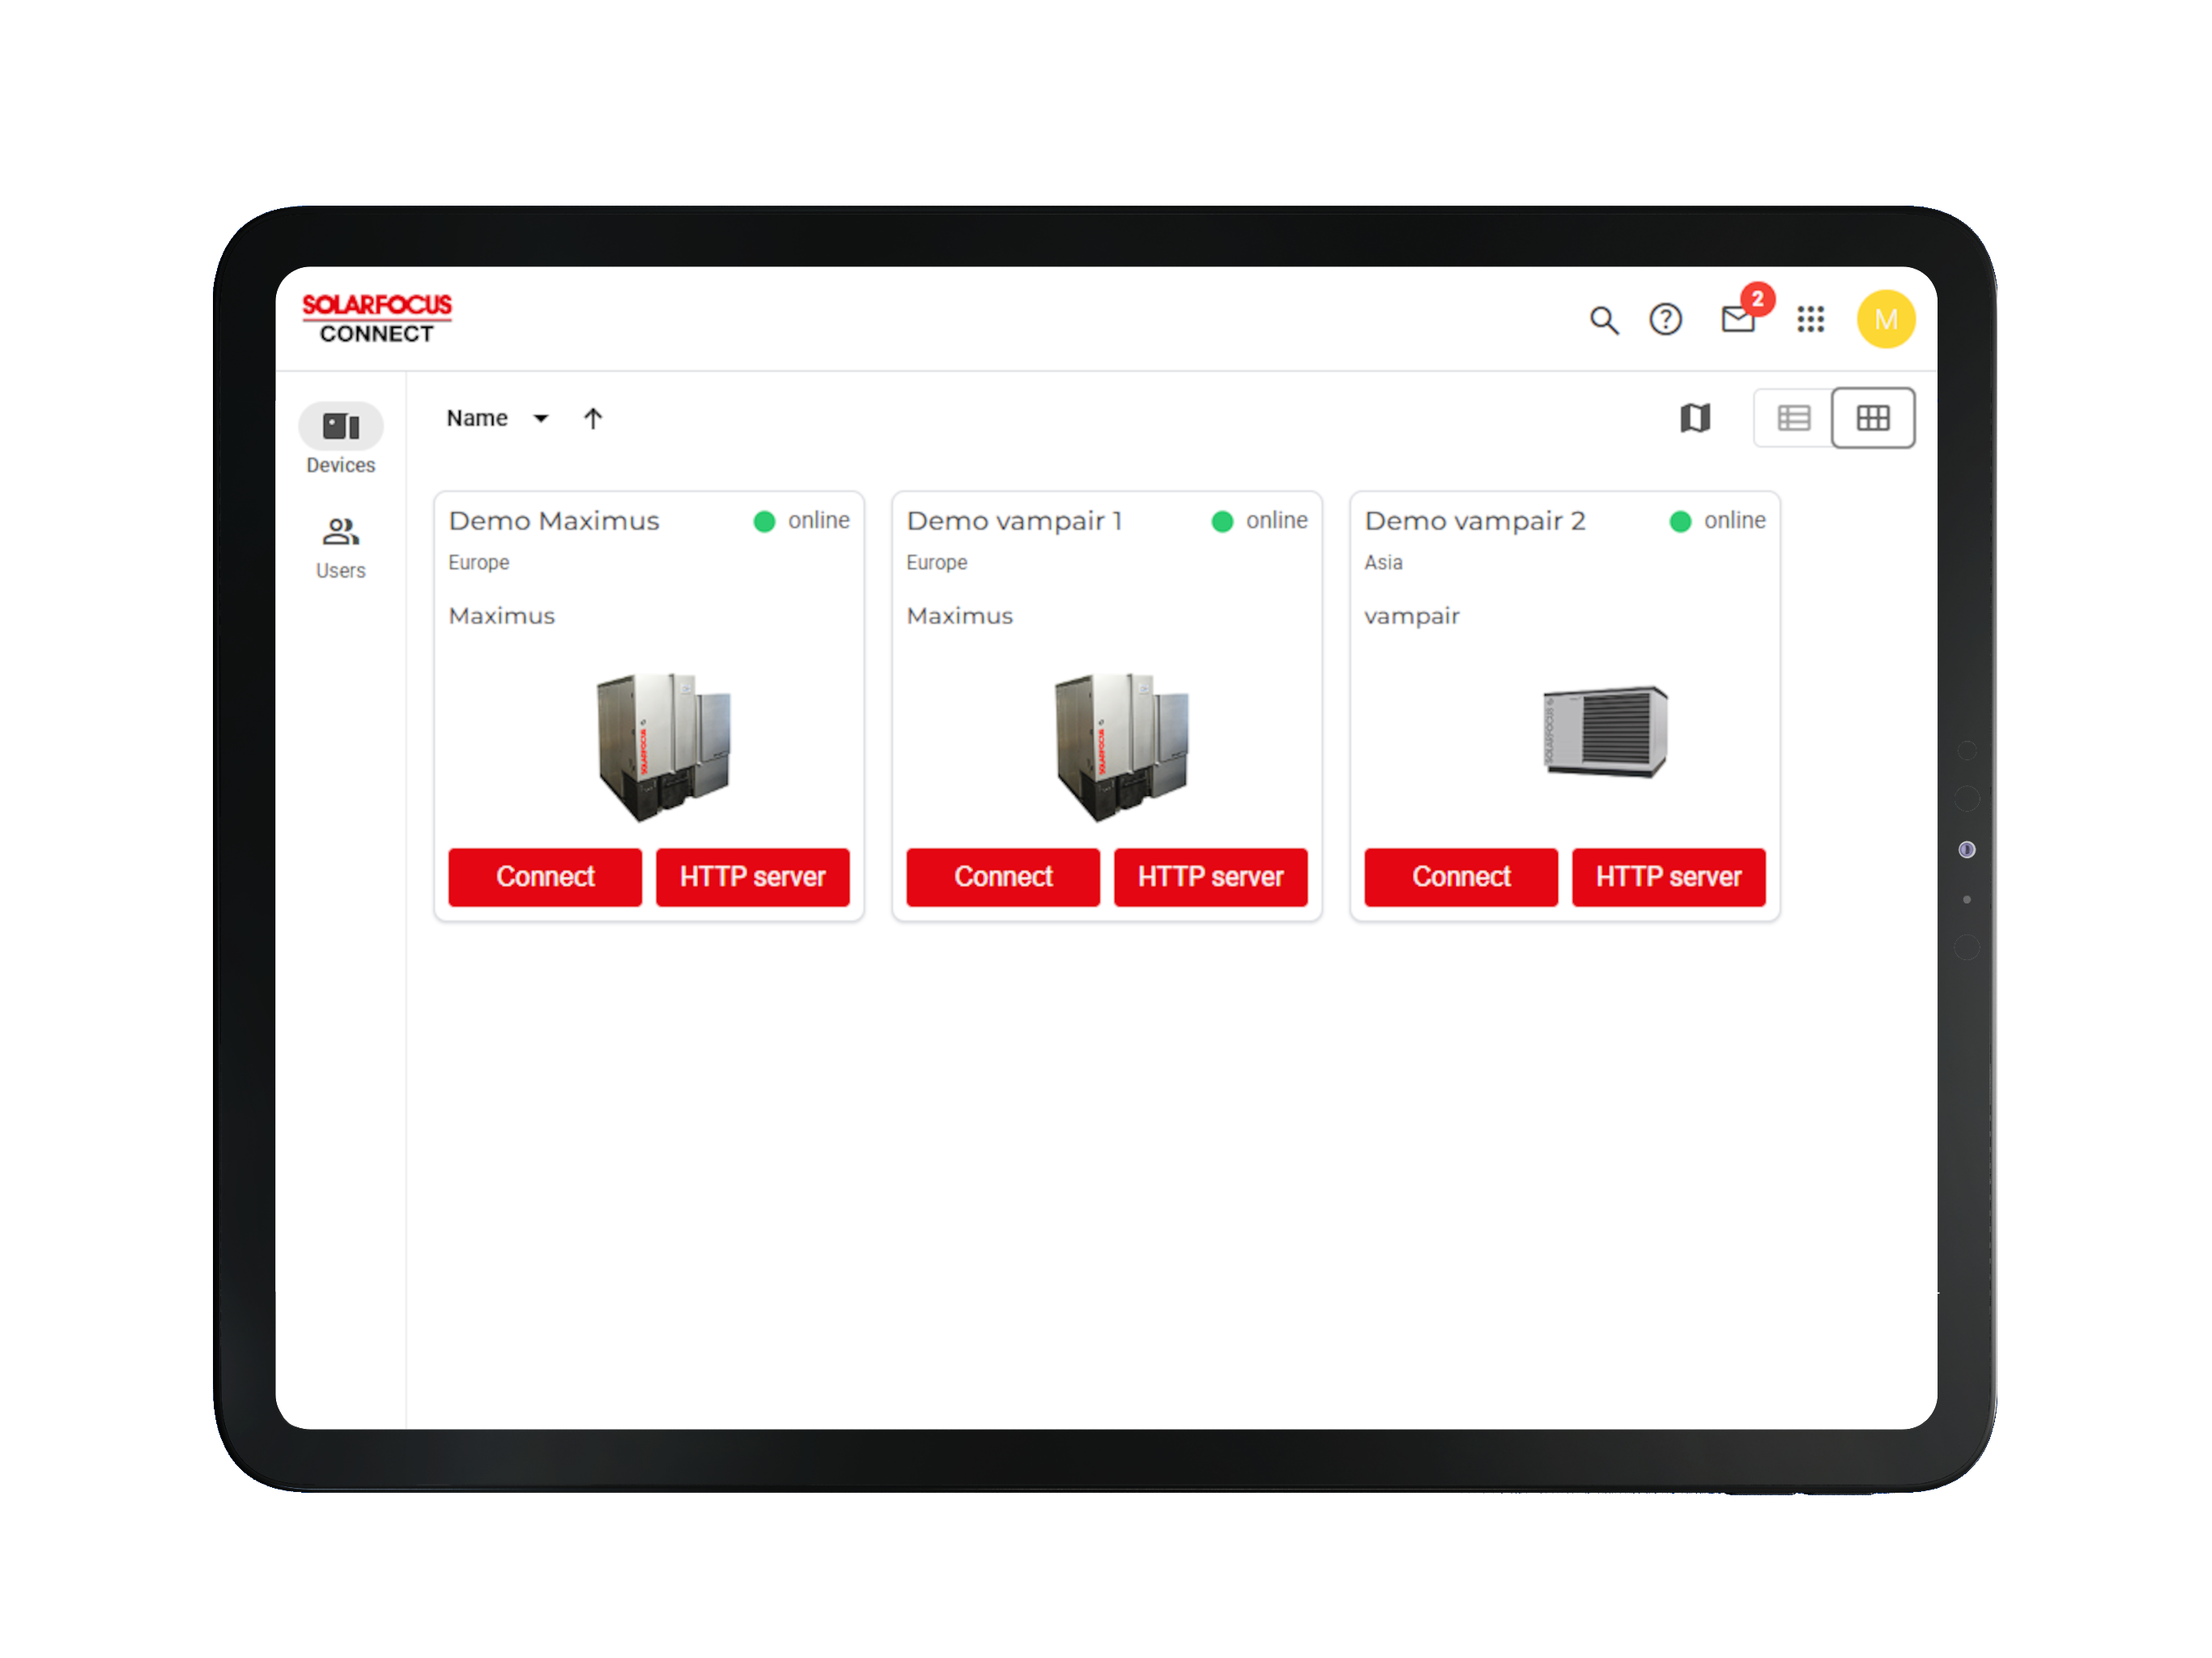The height and width of the screenshot is (1658, 2212).
Task: Click the Demo vampair 2 card title
Action: pos(1475,521)
